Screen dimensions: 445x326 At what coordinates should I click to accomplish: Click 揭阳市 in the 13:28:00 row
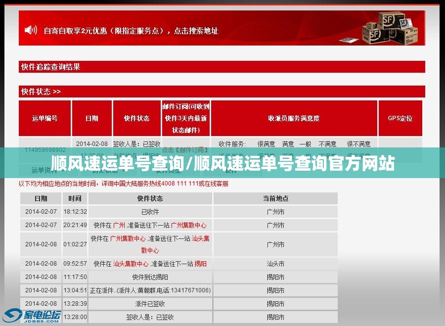pos(275,317)
